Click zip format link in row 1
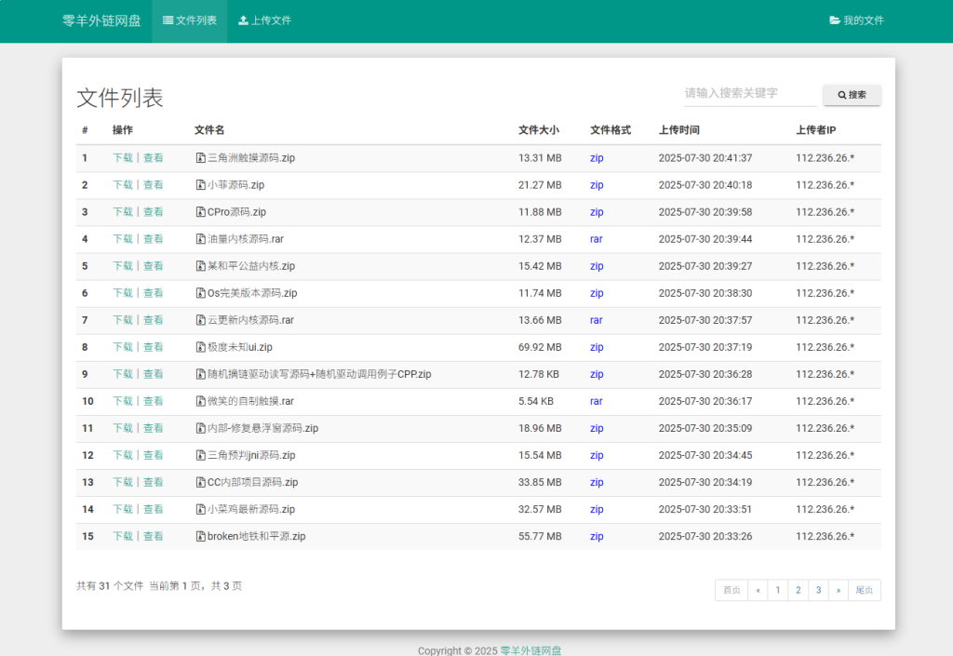Image resolution: width=953 pixels, height=656 pixels. pos(597,158)
